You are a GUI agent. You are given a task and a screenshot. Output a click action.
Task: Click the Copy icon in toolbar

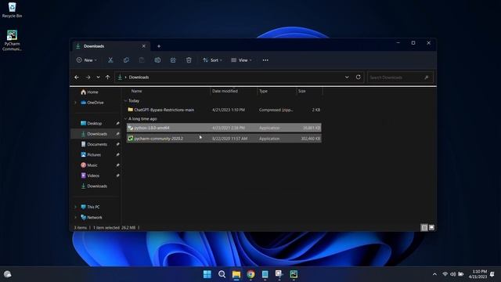126,60
